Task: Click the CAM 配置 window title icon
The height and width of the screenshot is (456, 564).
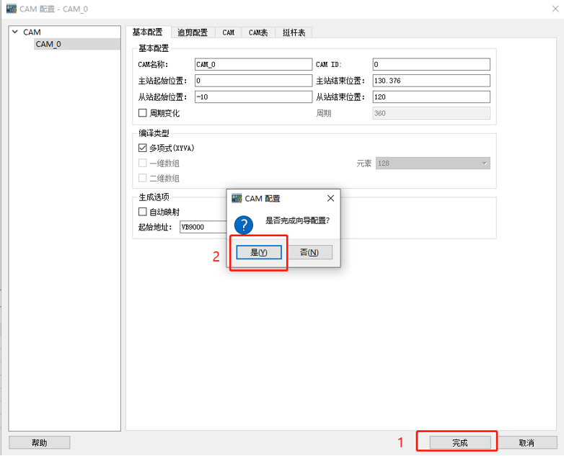Action: (x=12, y=9)
